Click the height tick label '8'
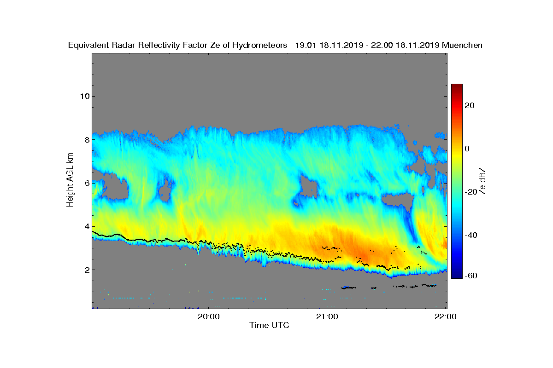This screenshot has width=553, height=368. 86,140
